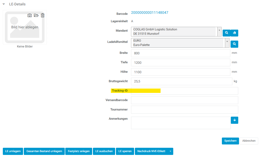This screenshot has width=260, height=159.
Task: Click the camera icon in image box
Action: point(30,16)
